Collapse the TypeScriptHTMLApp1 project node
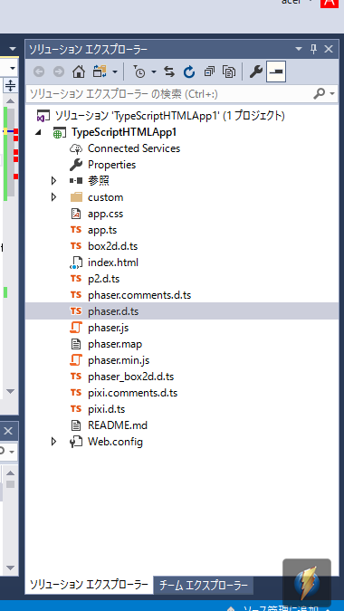This screenshot has width=344, height=611. click(38, 132)
